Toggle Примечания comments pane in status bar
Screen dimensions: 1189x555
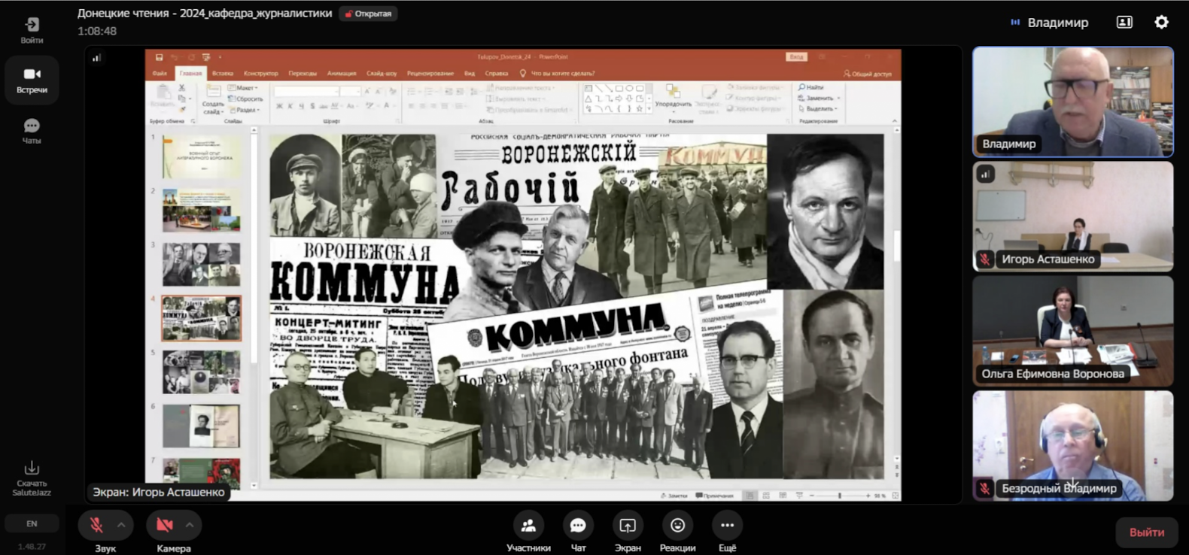click(x=715, y=496)
